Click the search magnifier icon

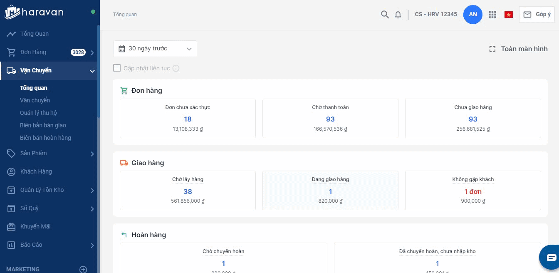tap(385, 15)
